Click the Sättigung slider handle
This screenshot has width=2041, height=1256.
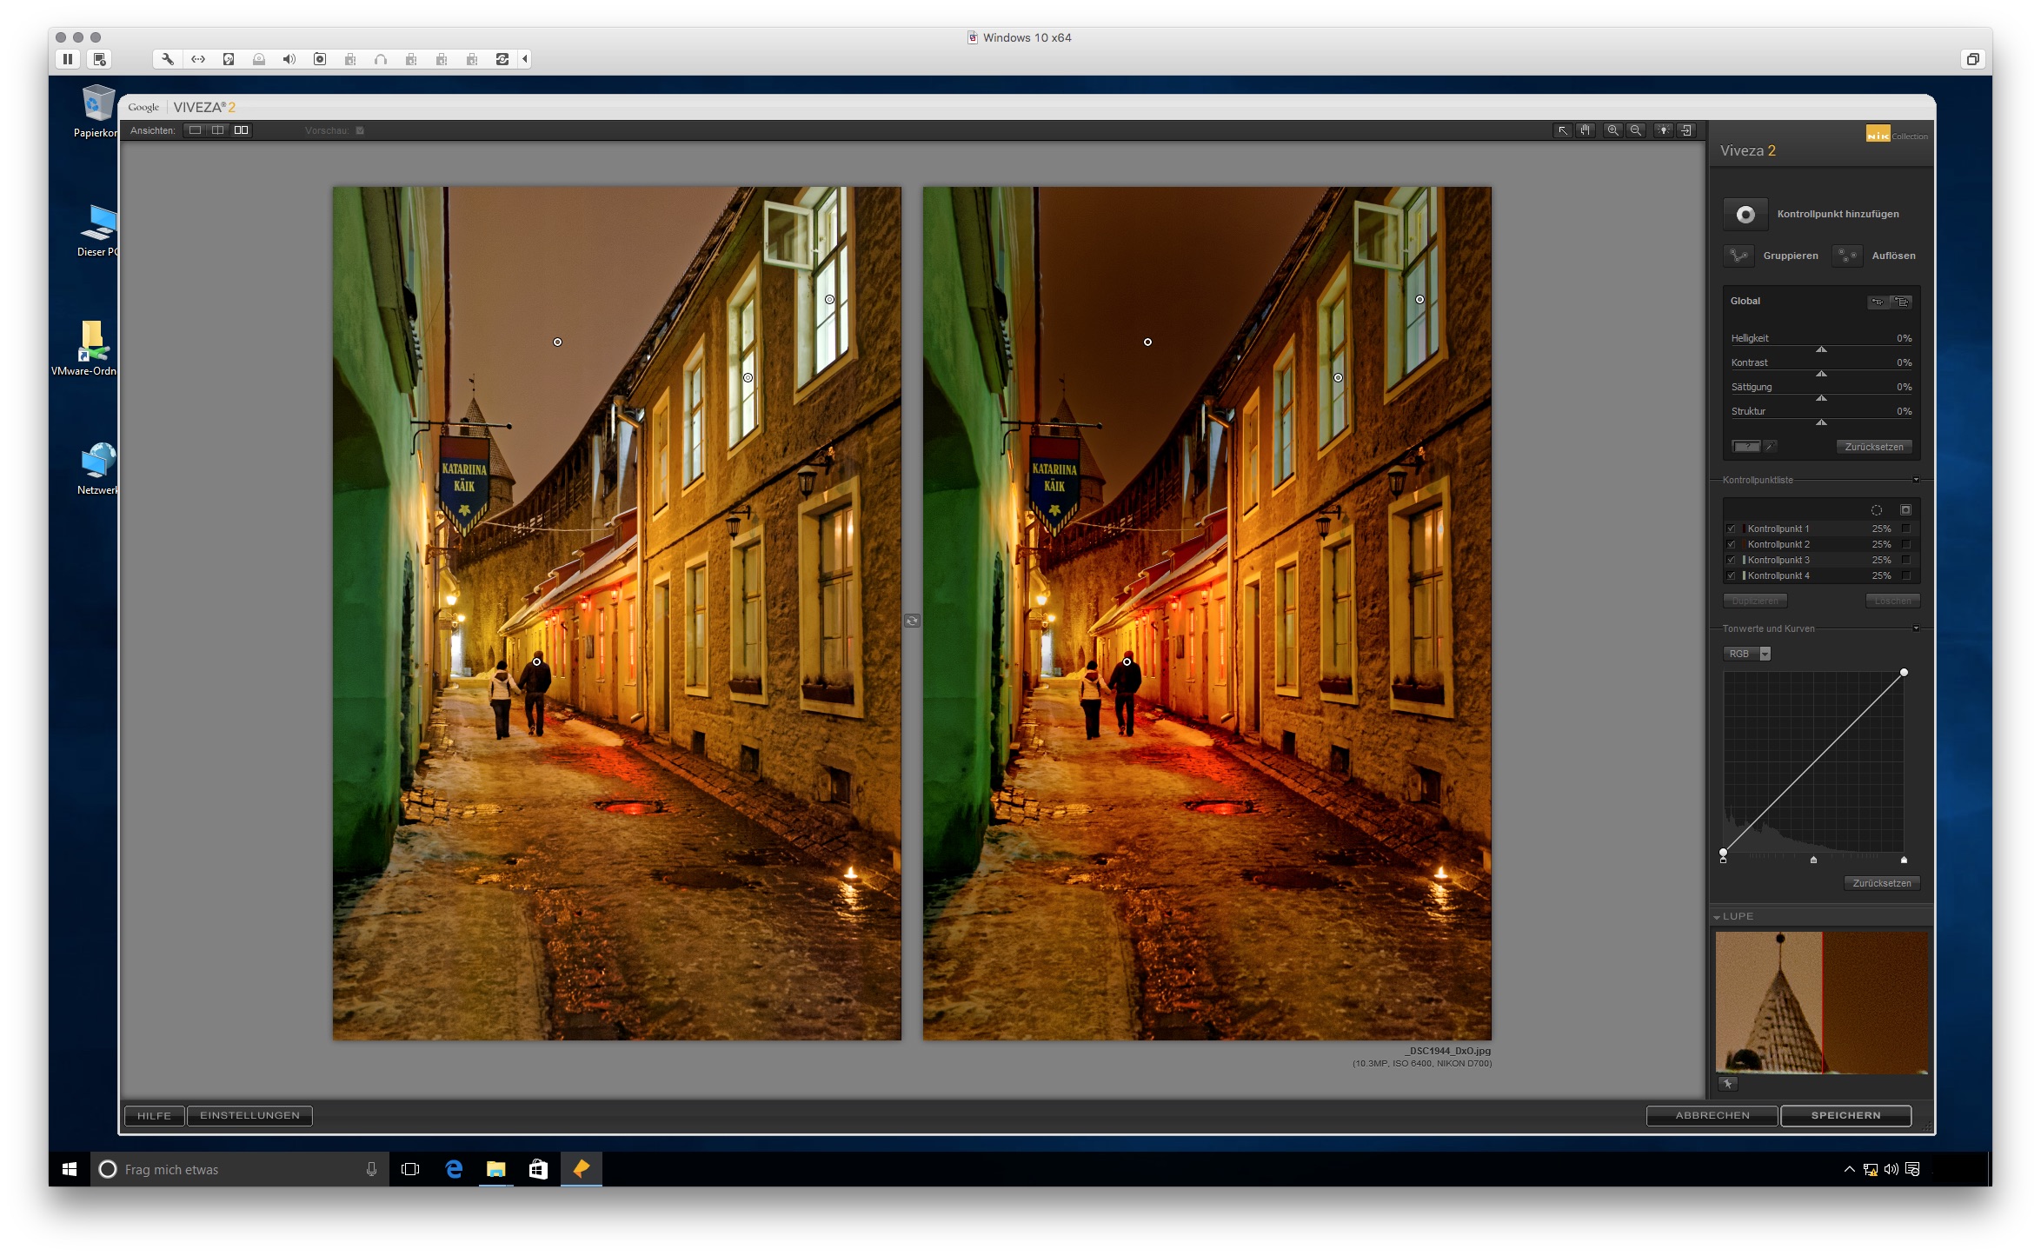point(1821,398)
